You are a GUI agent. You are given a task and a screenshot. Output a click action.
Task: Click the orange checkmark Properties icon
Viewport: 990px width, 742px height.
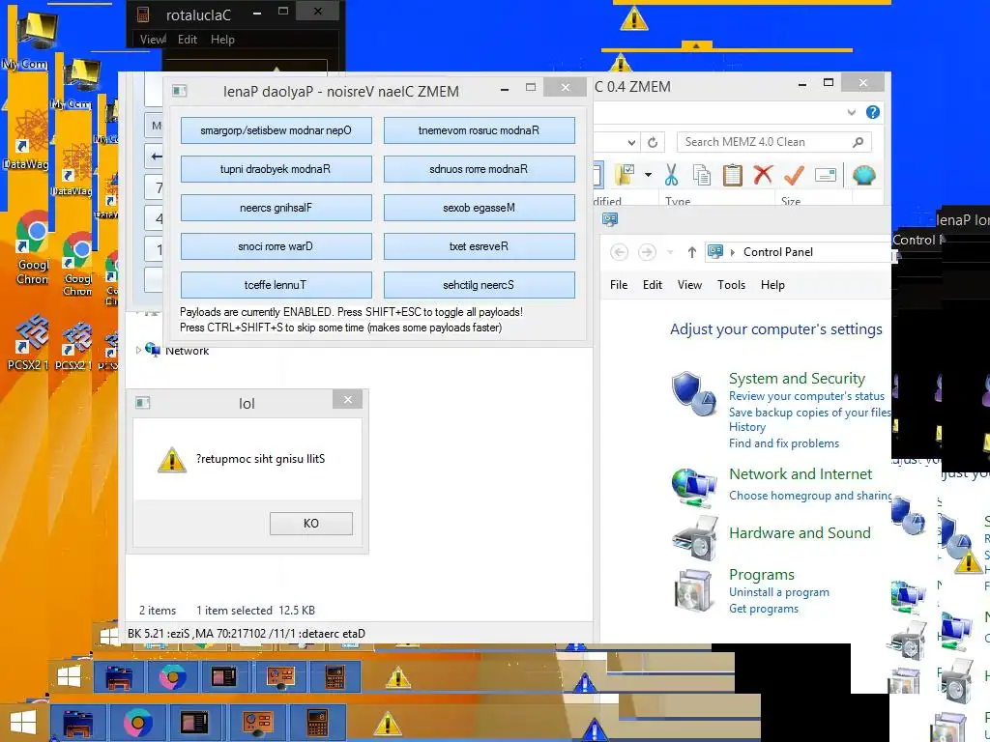794,175
